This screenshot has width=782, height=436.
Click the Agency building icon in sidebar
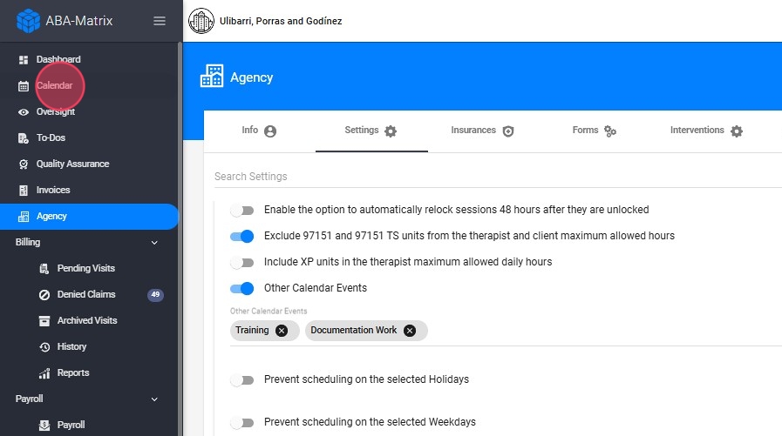click(24, 217)
